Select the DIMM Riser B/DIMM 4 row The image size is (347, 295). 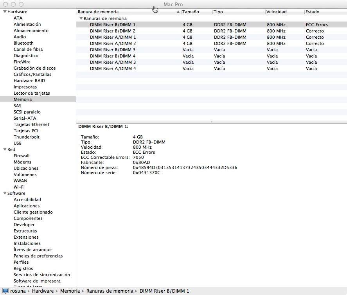click(x=212, y=56)
